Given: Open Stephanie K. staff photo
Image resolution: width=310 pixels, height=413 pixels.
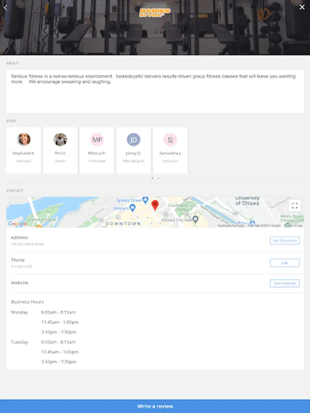Looking at the screenshot, I should (x=24, y=140).
